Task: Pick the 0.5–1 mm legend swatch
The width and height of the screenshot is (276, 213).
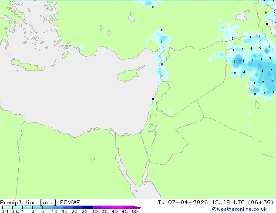Action: pyautogui.click(x=17, y=207)
